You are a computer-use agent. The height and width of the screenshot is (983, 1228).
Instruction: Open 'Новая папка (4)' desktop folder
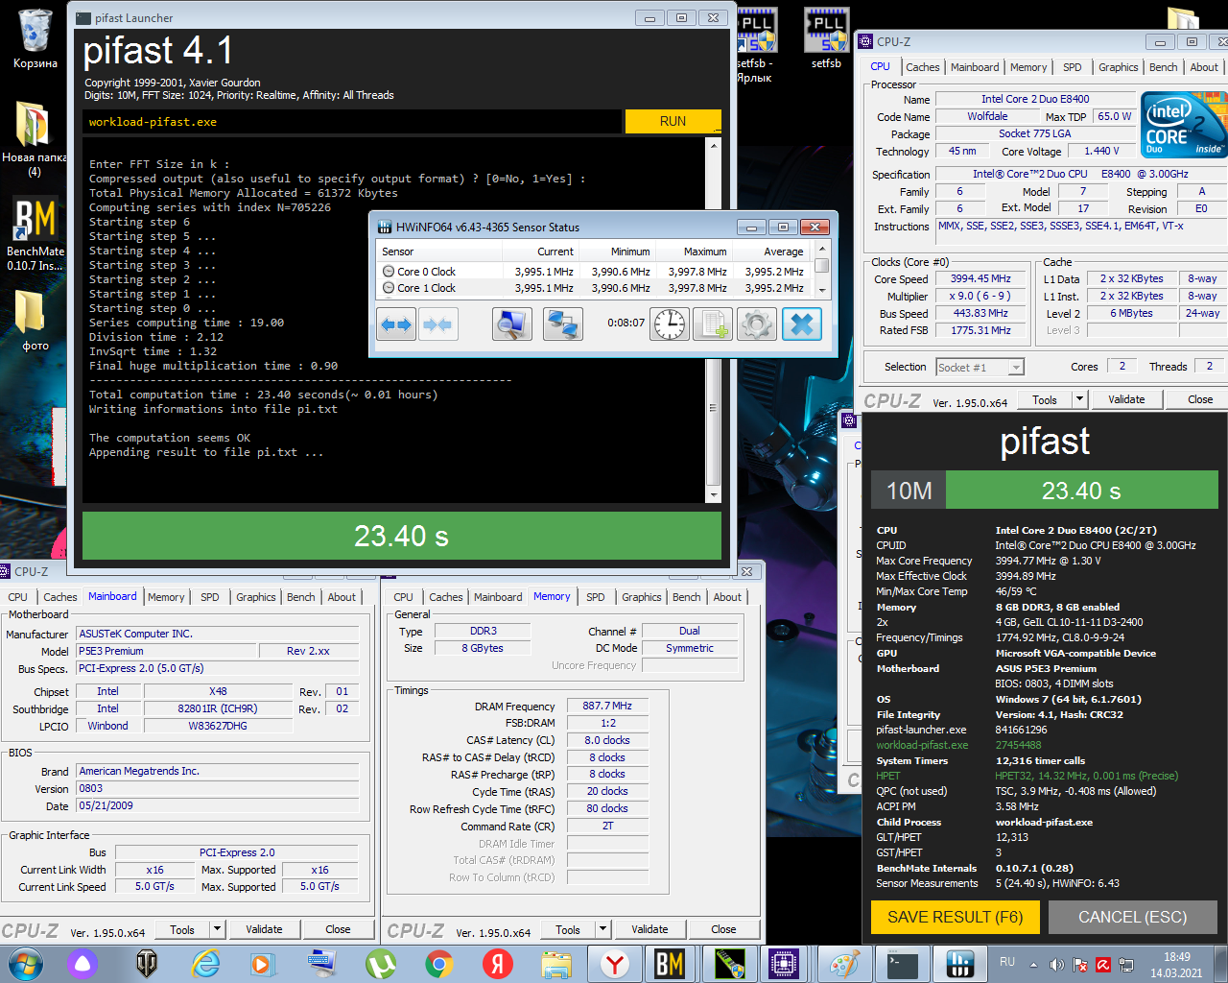(x=35, y=139)
